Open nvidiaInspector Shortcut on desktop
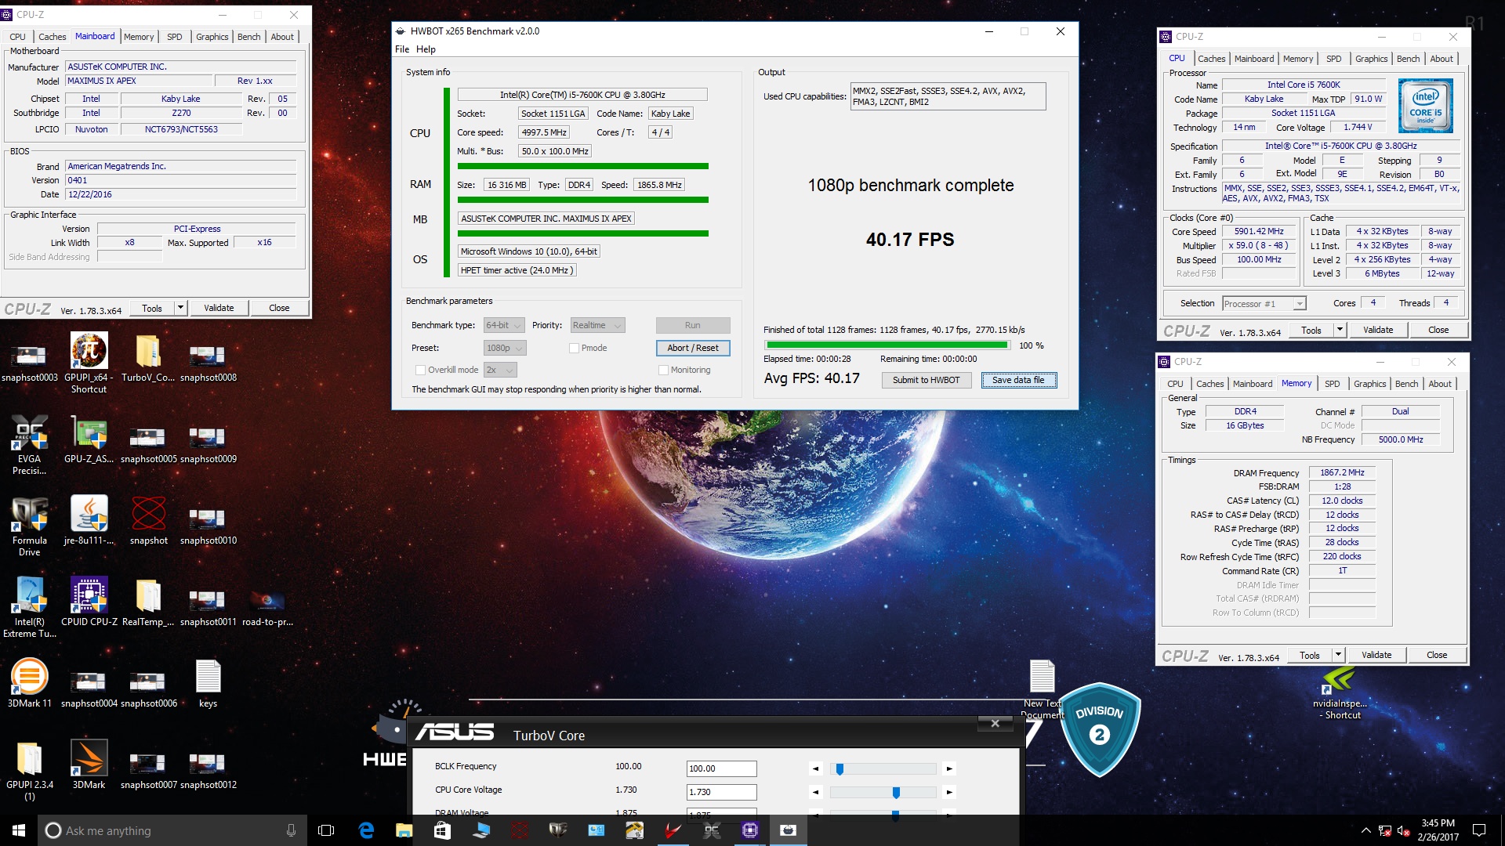Image resolution: width=1505 pixels, height=846 pixels. [1340, 693]
